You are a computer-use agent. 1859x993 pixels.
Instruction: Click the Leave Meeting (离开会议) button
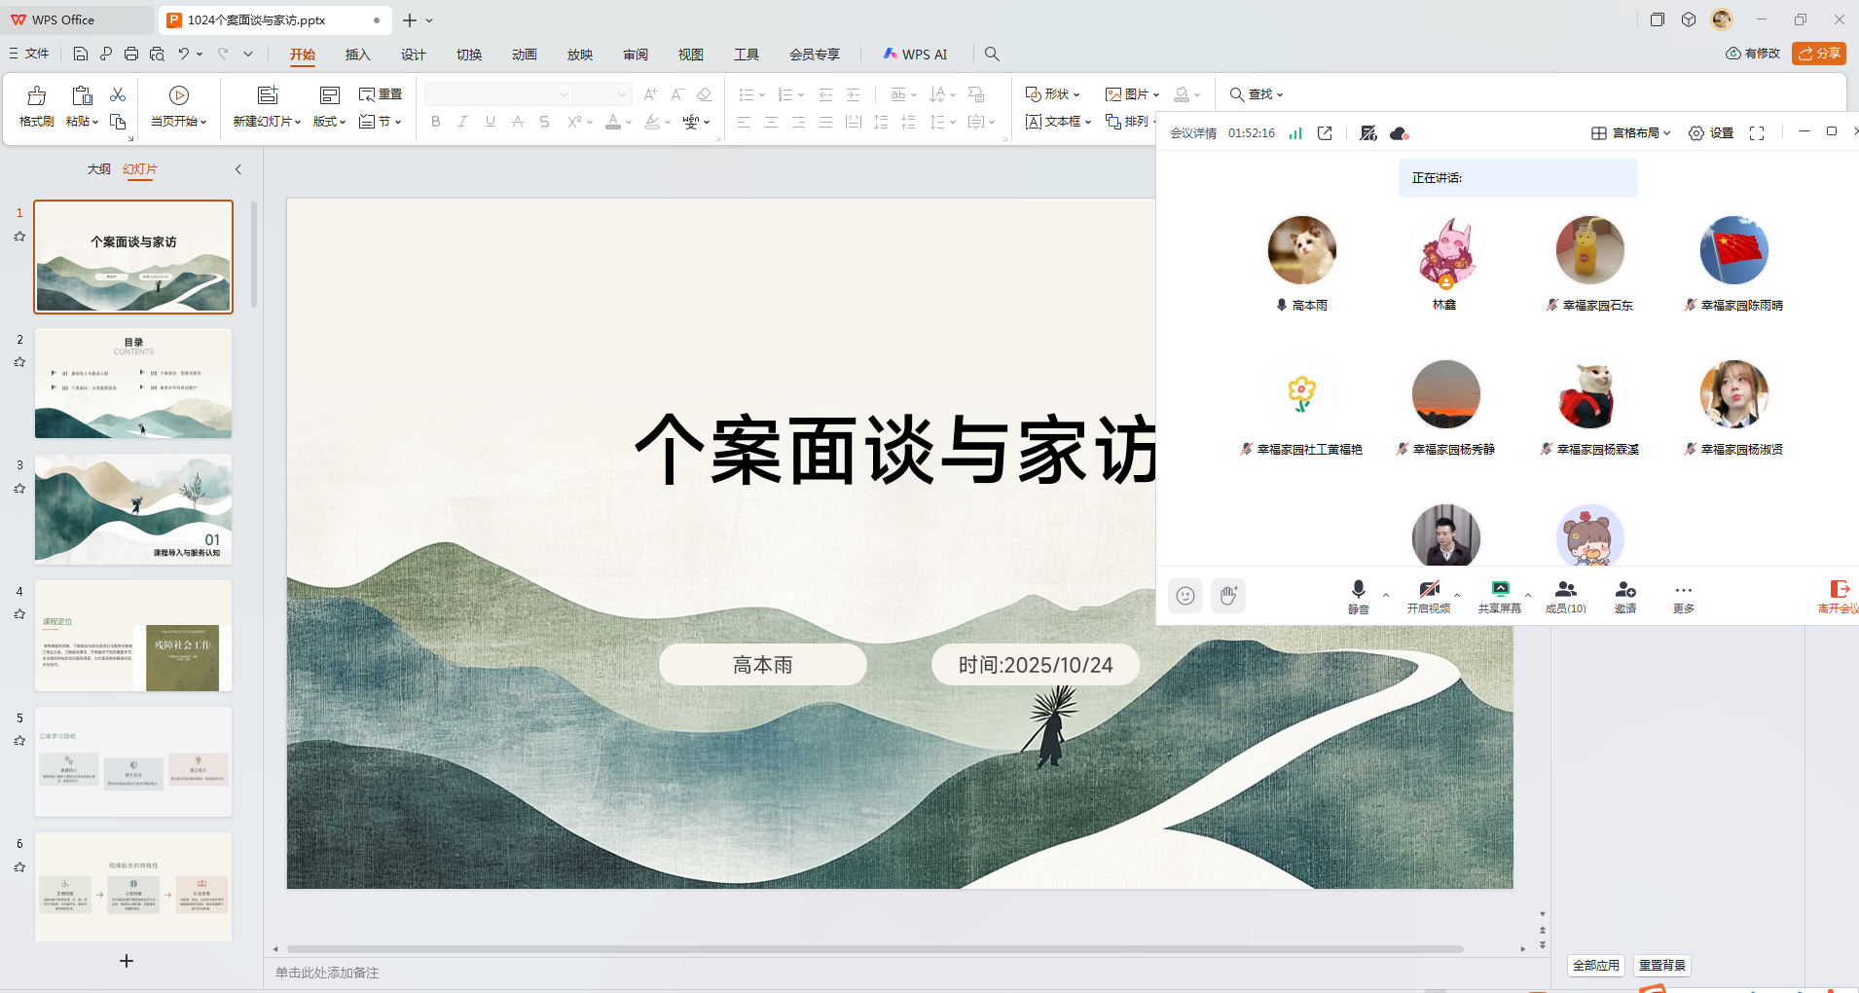coord(1838,596)
